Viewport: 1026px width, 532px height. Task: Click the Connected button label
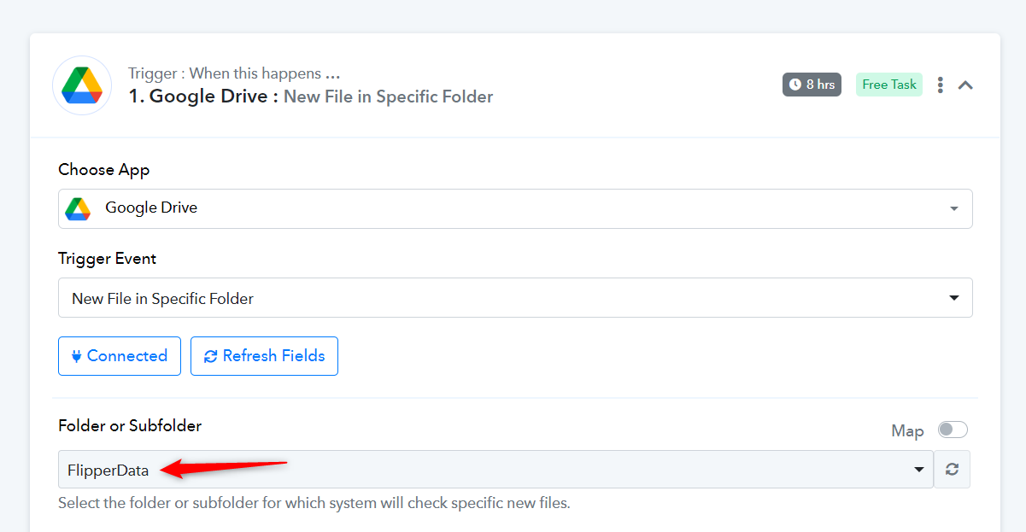pyautogui.click(x=127, y=356)
